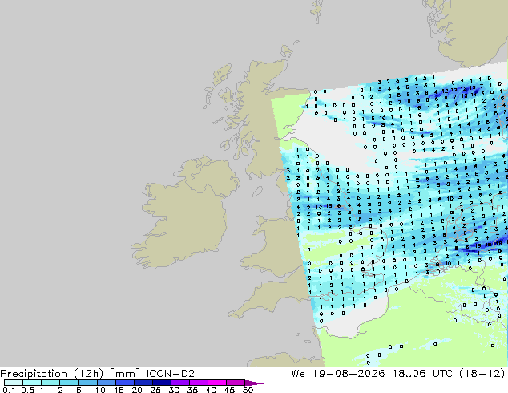Image resolution: width=508 pixels, height=393 pixels.
Task: Click the '(18+12)' forecast offset text
Action: 482,374
